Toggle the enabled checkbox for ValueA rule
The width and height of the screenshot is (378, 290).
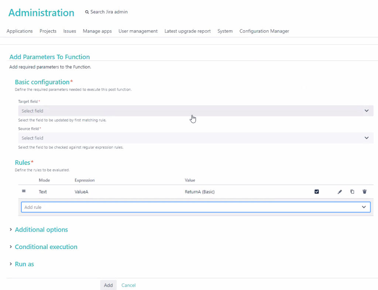coord(316,192)
